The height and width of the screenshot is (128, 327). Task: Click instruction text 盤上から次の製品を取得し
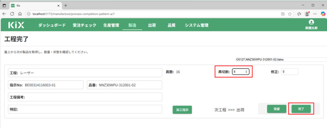tap(46, 52)
